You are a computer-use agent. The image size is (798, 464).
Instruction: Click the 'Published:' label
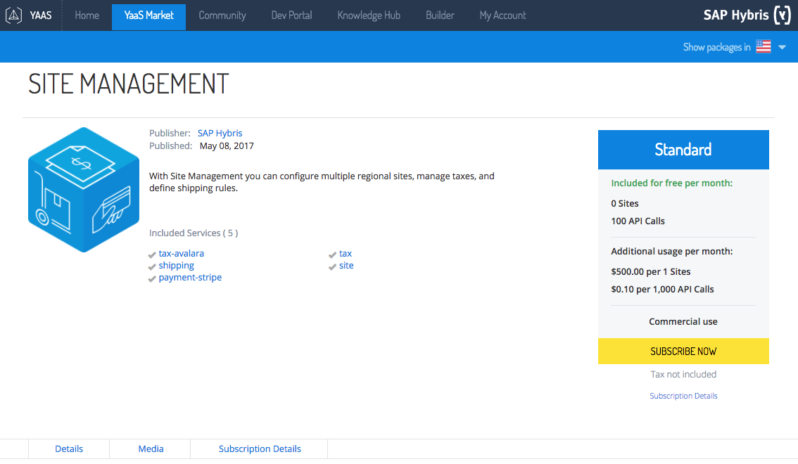click(x=170, y=146)
